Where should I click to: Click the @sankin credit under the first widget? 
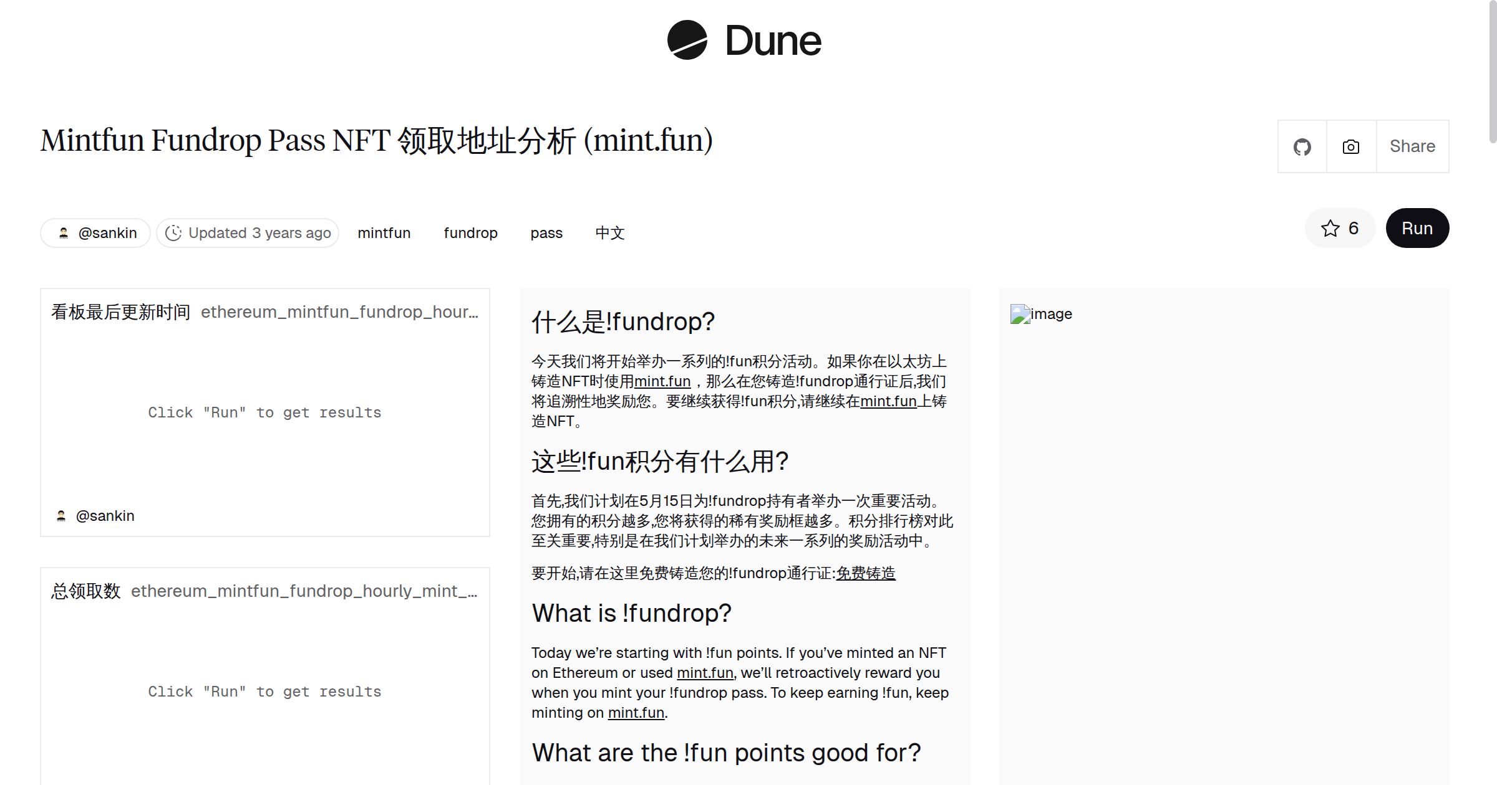105,515
